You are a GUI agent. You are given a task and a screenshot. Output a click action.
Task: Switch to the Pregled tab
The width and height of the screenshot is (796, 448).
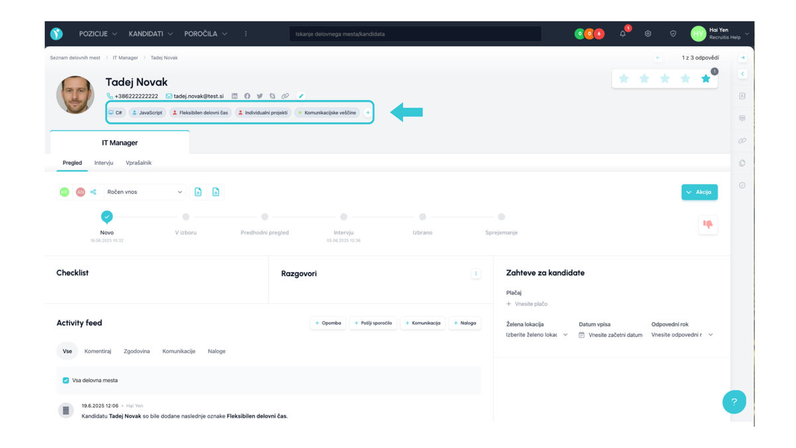[72, 163]
